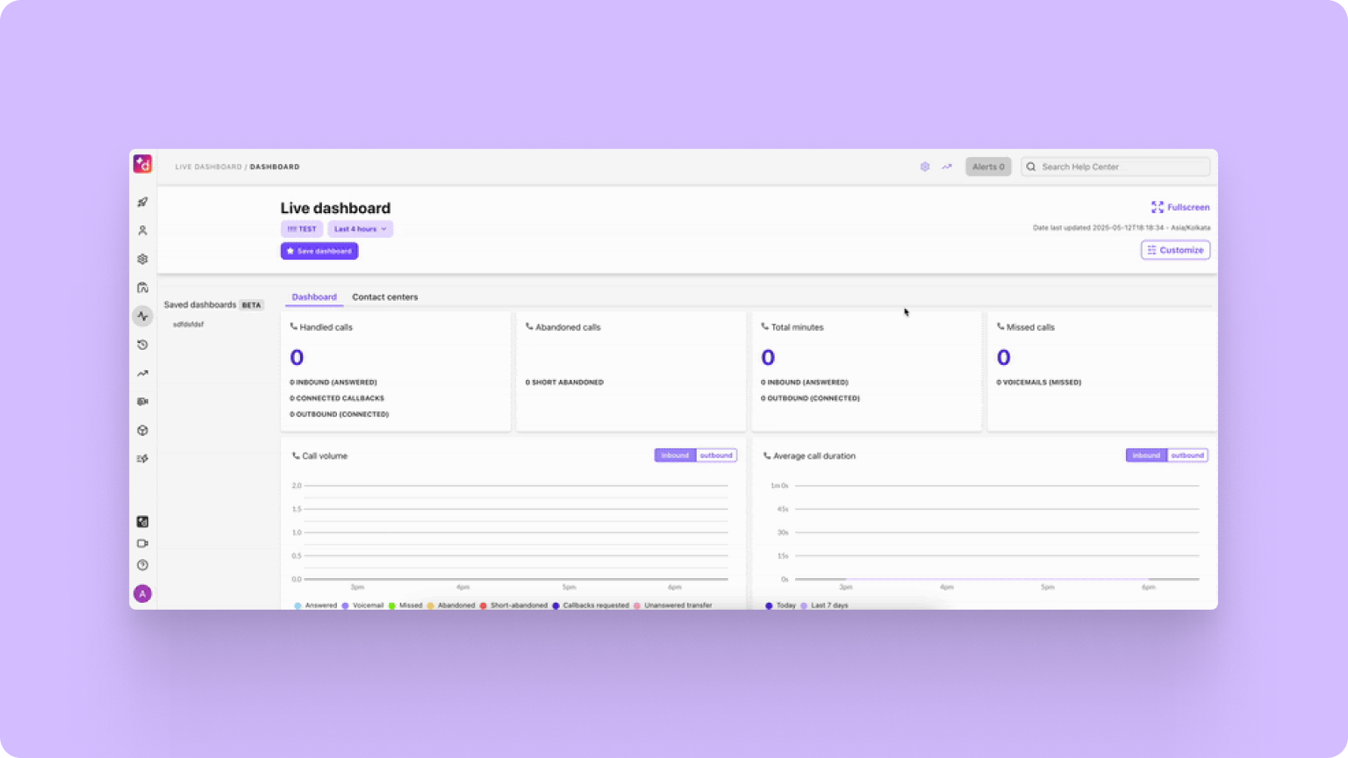Image resolution: width=1348 pixels, height=758 pixels.
Task: Open the contacts person icon in the sidebar
Action: (142, 230)
